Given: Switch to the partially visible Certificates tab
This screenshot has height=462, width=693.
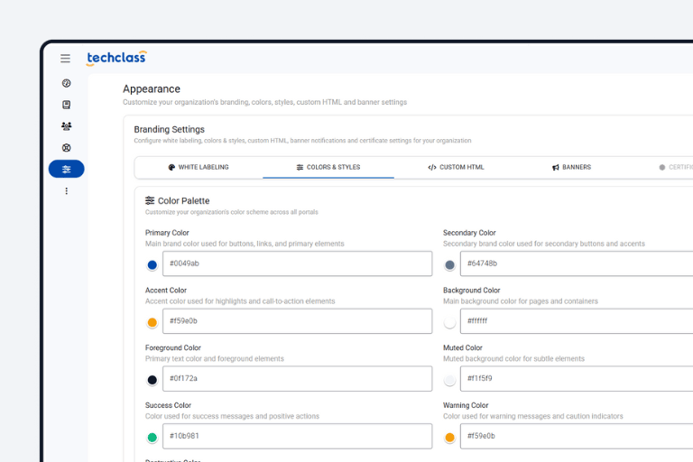Looking at the screenshot, I should tap(675, 167).
